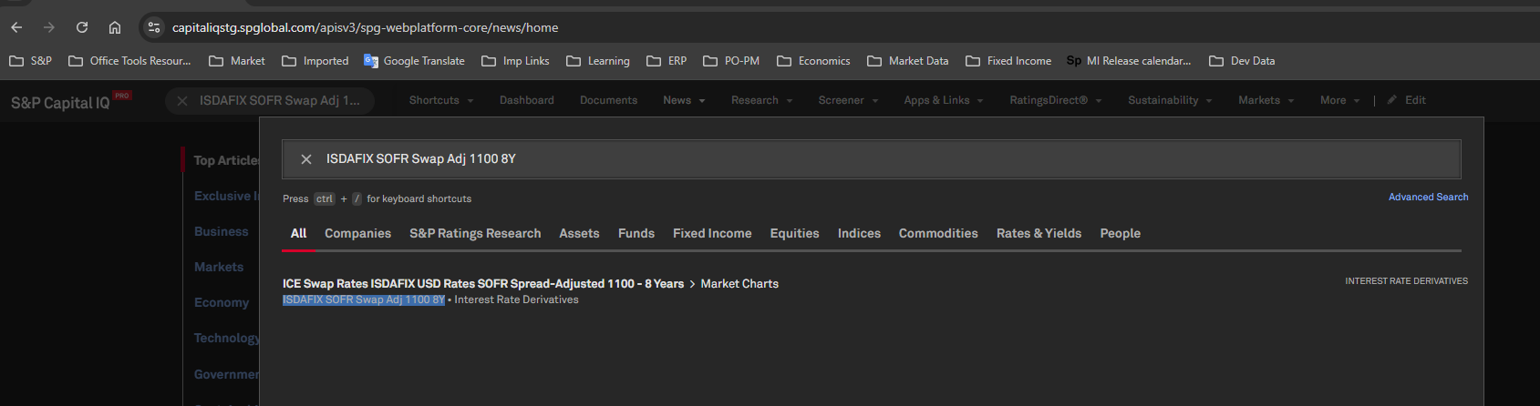Select S&P Ratings Research tab

475,234
